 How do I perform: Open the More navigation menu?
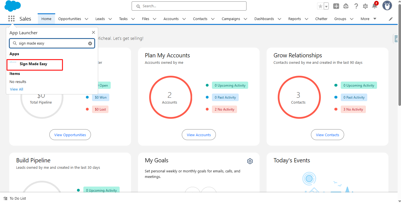[368, 19]
